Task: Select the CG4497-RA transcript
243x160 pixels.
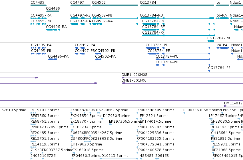Action: click(x=81, y=24)
